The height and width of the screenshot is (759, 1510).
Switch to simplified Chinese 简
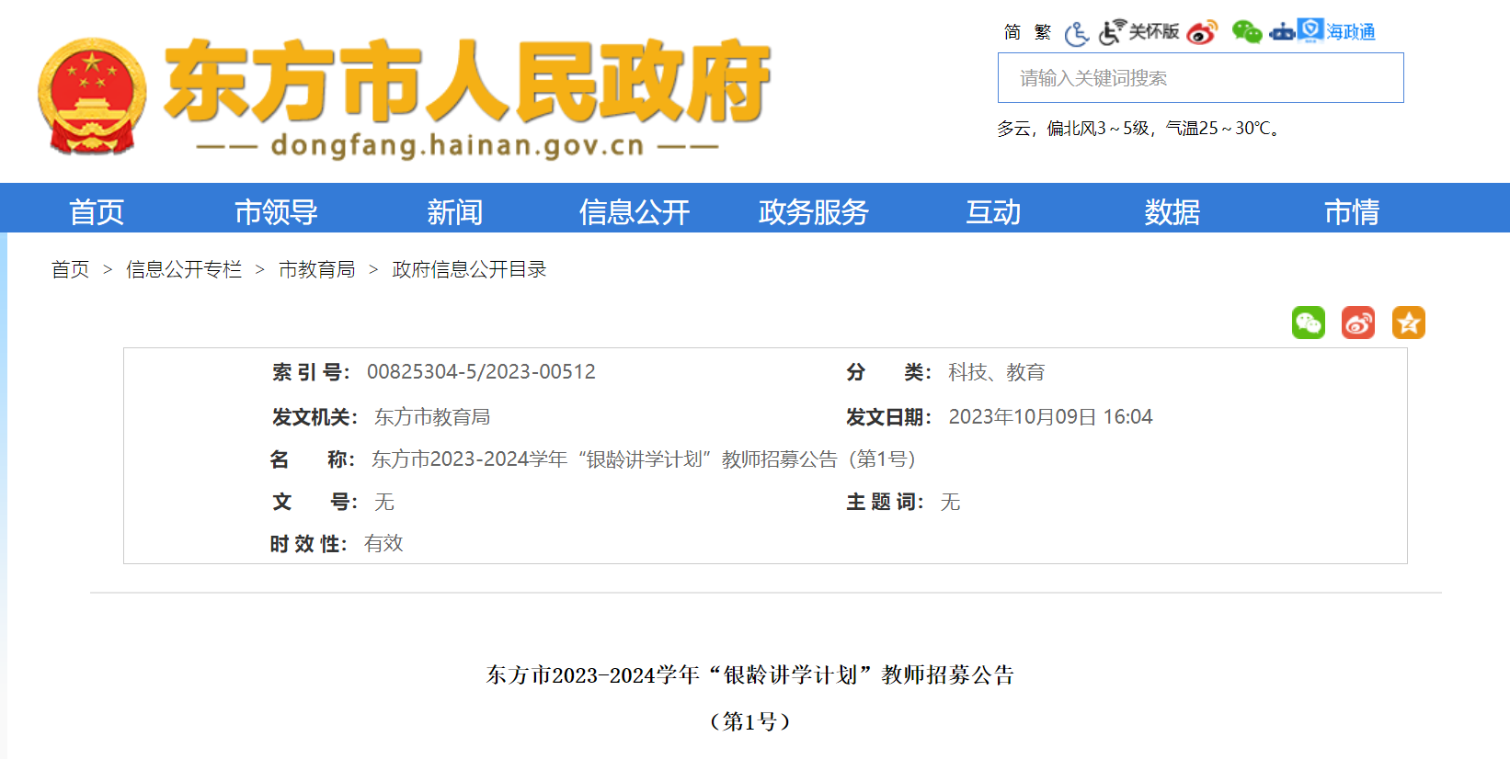1012,32
